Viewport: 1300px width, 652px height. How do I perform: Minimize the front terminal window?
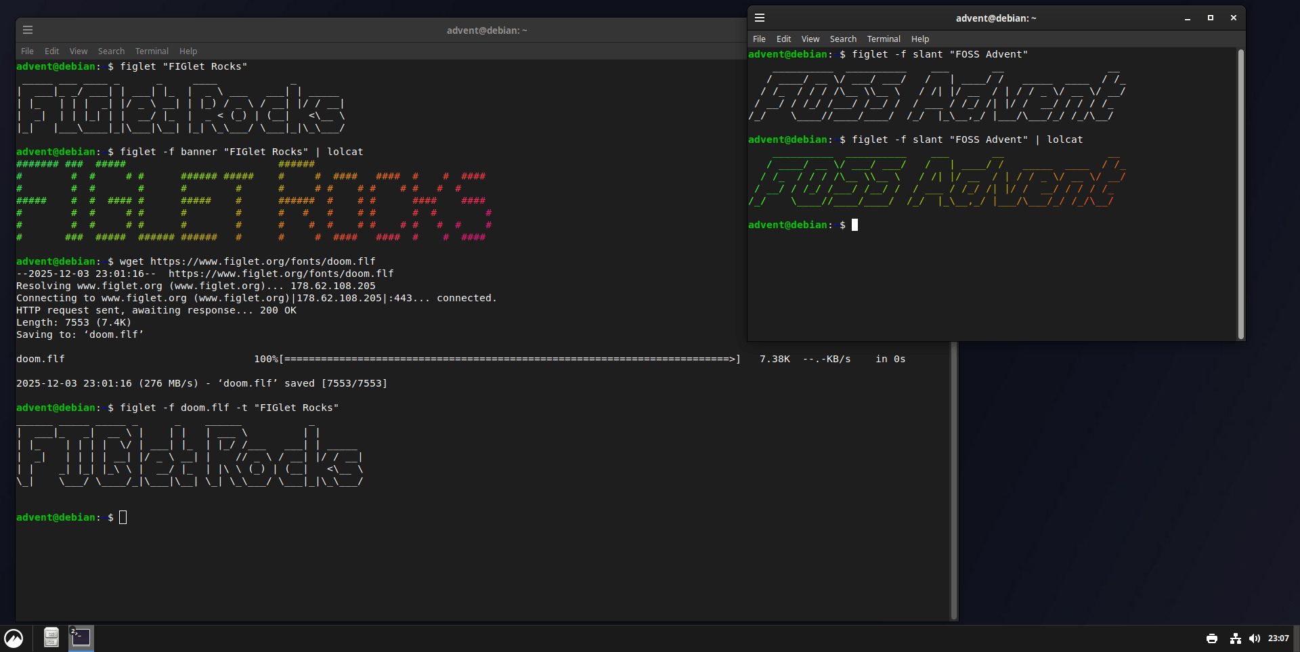tap(1188, 18)
